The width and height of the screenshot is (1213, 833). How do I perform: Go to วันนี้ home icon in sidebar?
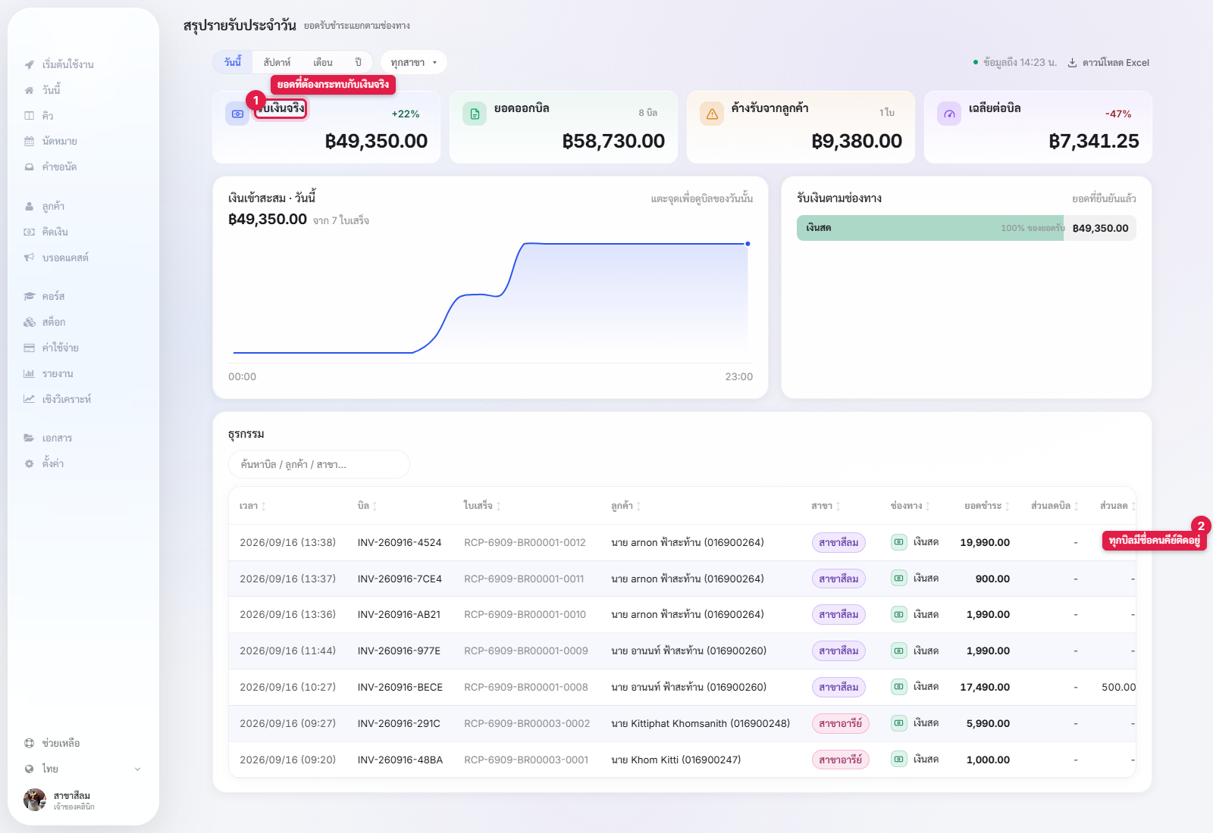point(29,90)
